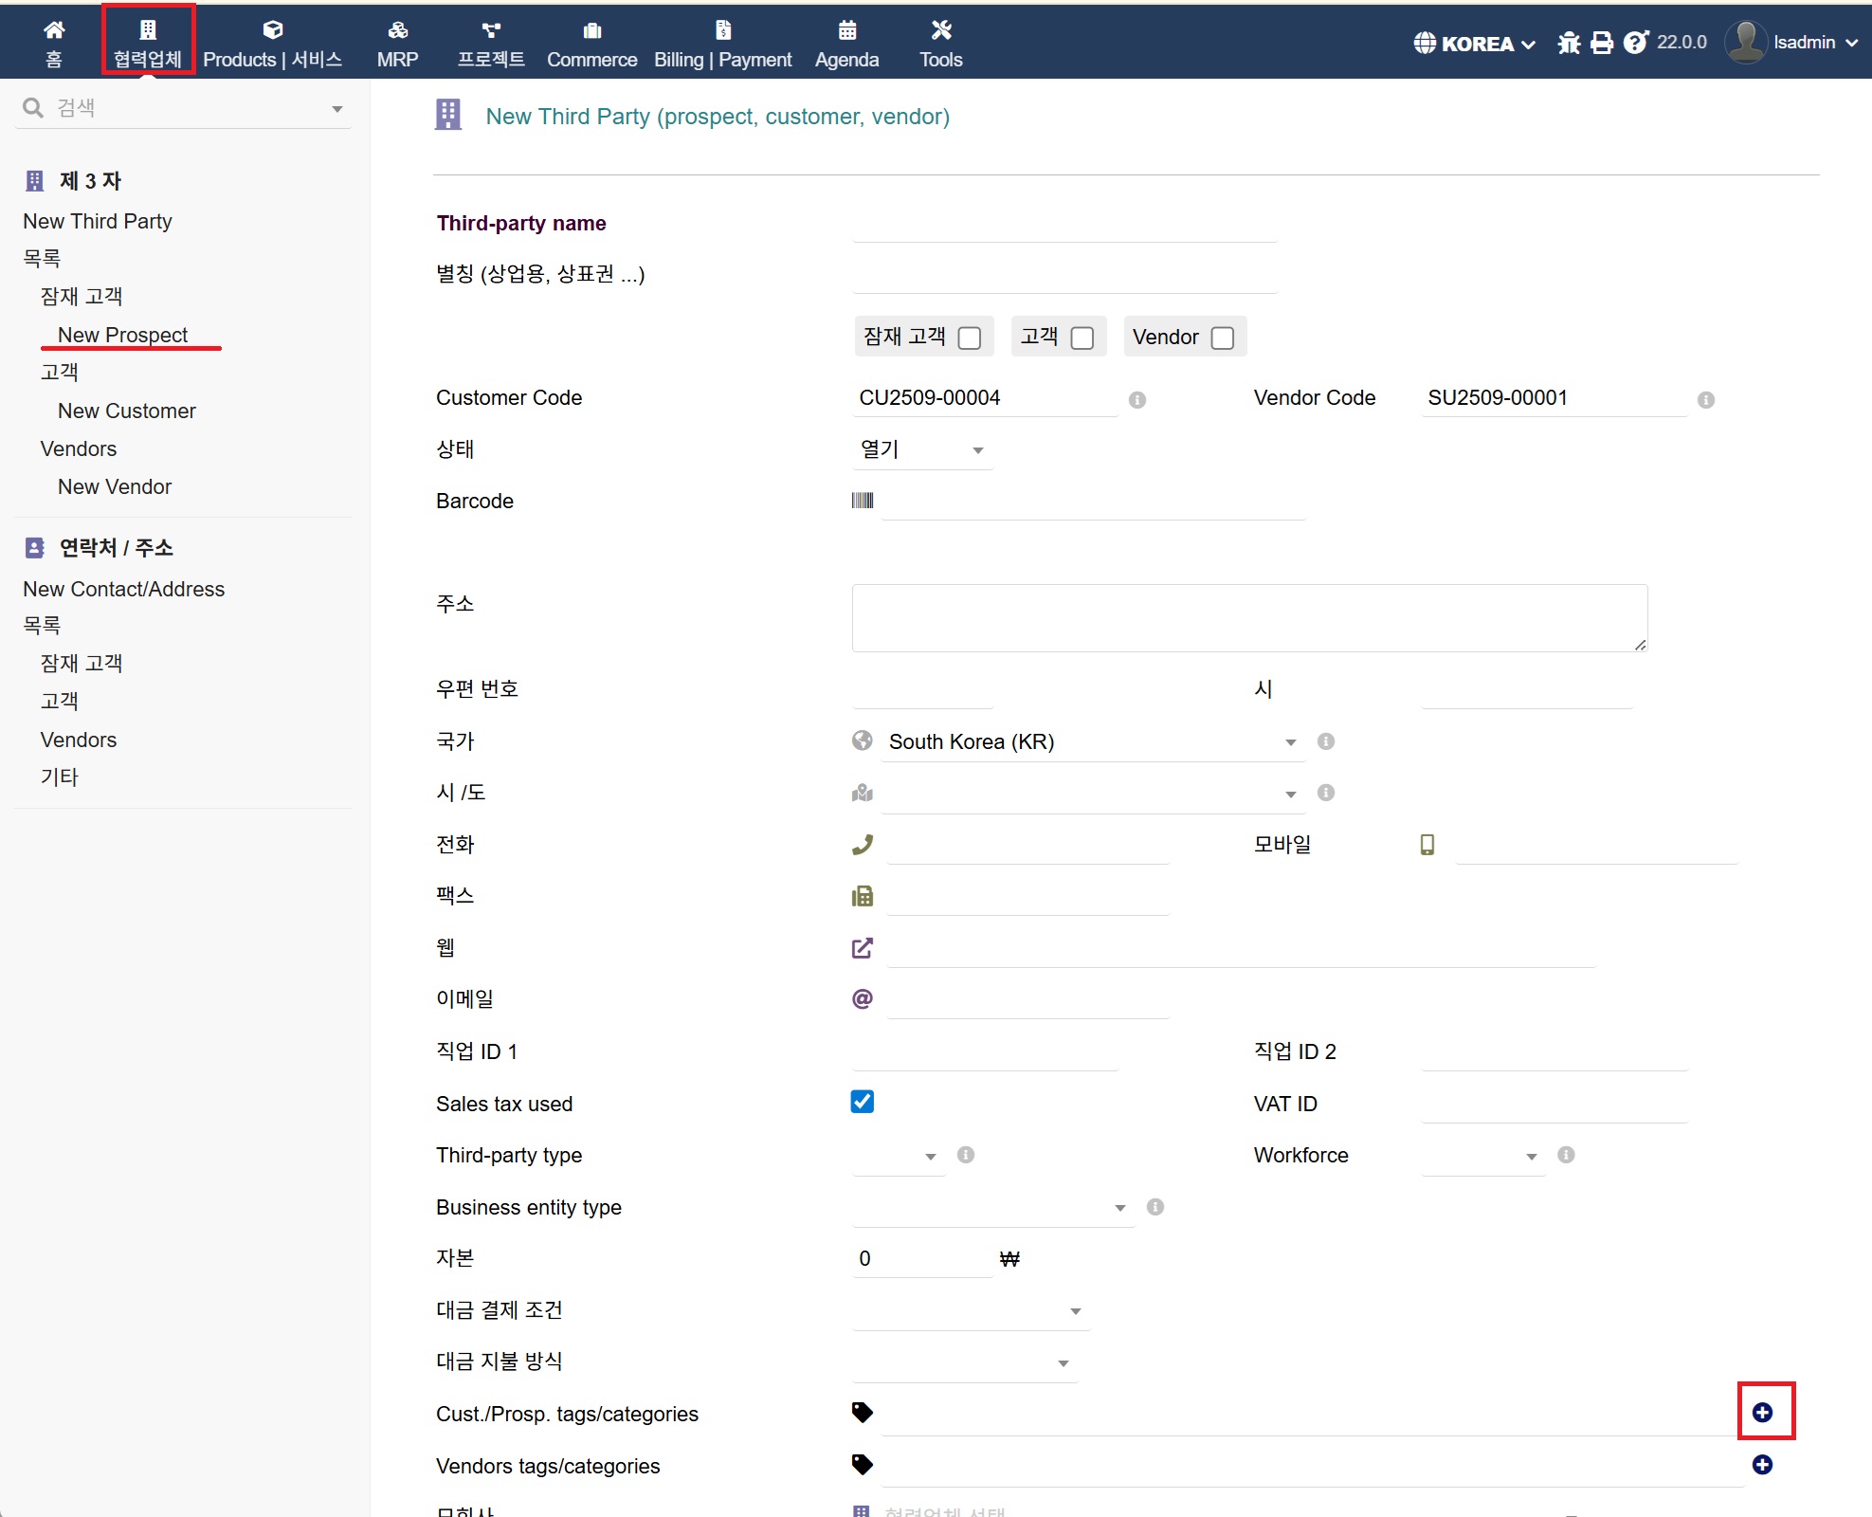
Task: Click the bug report icon
Action: click(x=1569, y=43)
